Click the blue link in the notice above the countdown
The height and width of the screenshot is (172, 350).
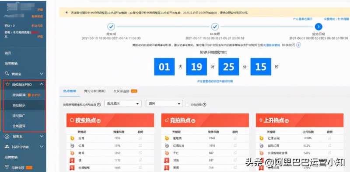tap(271, 45)
